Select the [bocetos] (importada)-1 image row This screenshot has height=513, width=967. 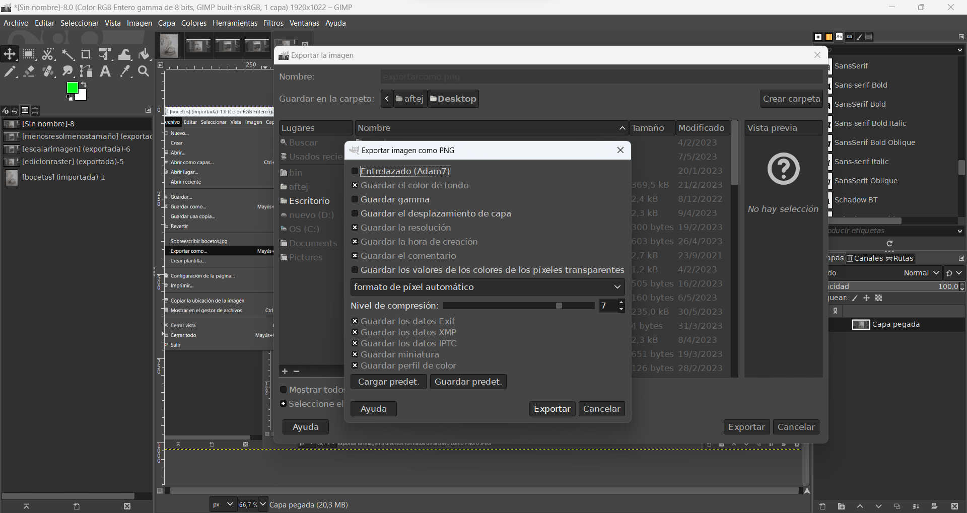(x=77, y=177)
